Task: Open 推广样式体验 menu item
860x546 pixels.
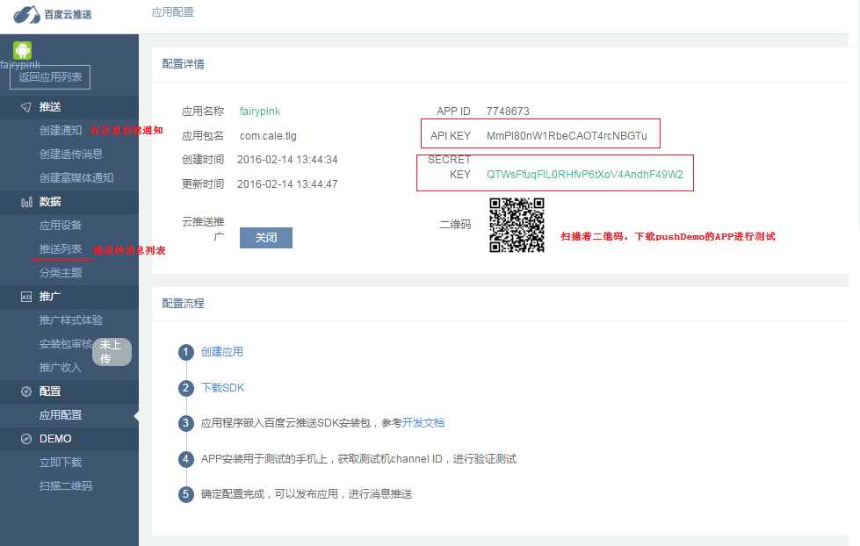Action: pyautogui.click(x=71, y=320)
